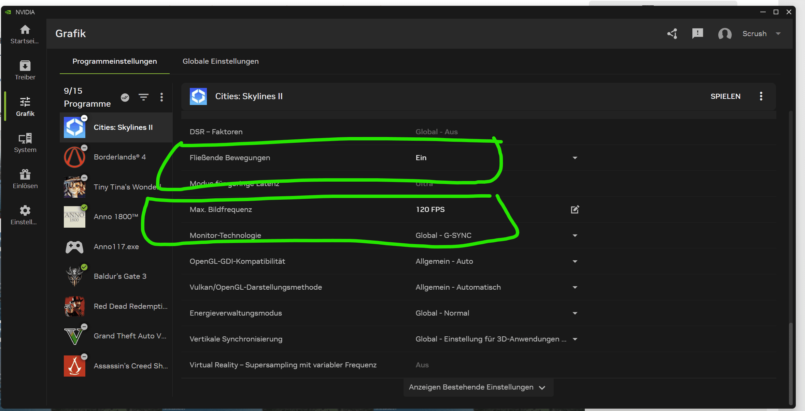Click the share icon in header
The width and height of the screenshot is (805, 411).
[x=672, y=33]
